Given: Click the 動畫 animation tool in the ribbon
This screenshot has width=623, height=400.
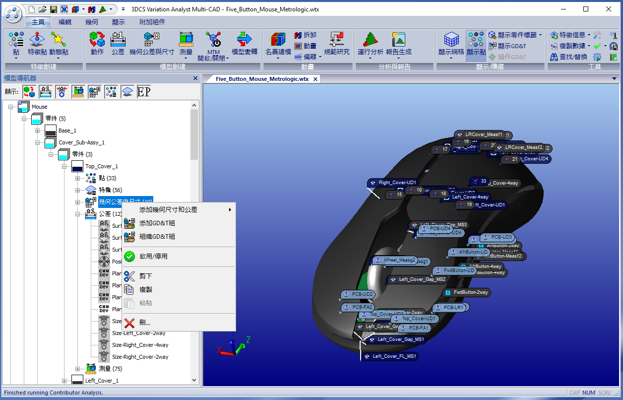Looking at the screenshot, I should pos(305,46).
